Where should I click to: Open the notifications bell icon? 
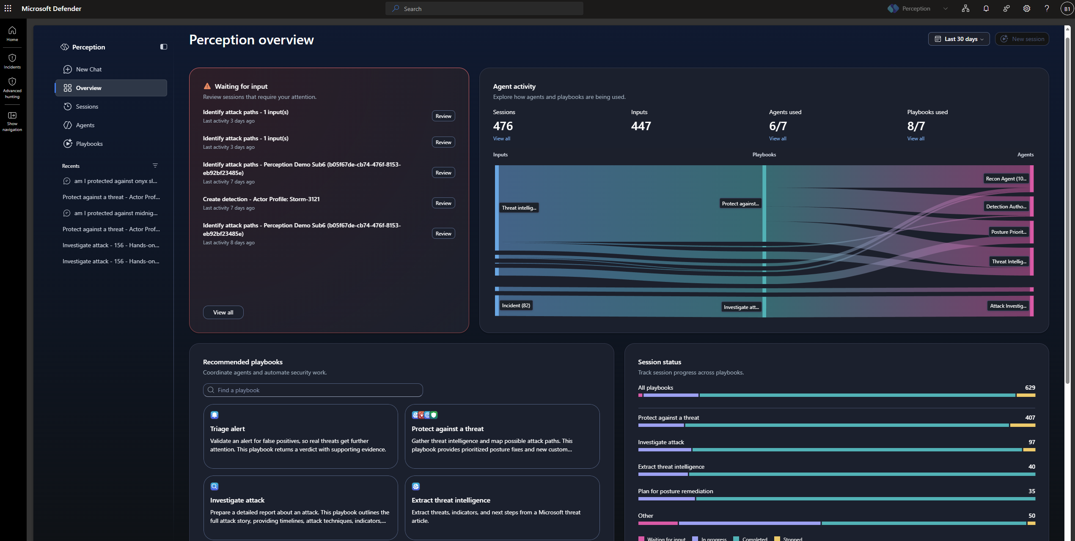click(986, 8)
